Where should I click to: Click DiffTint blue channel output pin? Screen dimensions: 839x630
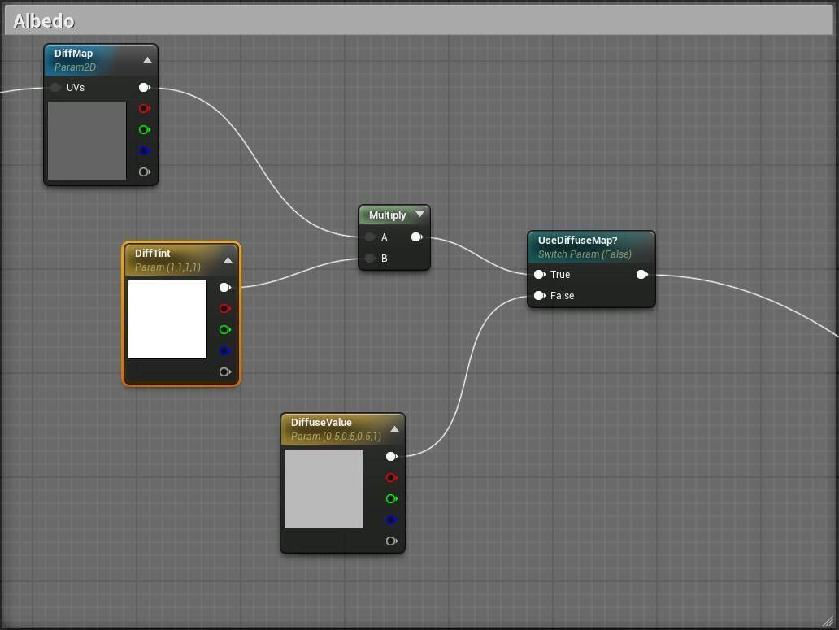[x=224, y=351]
